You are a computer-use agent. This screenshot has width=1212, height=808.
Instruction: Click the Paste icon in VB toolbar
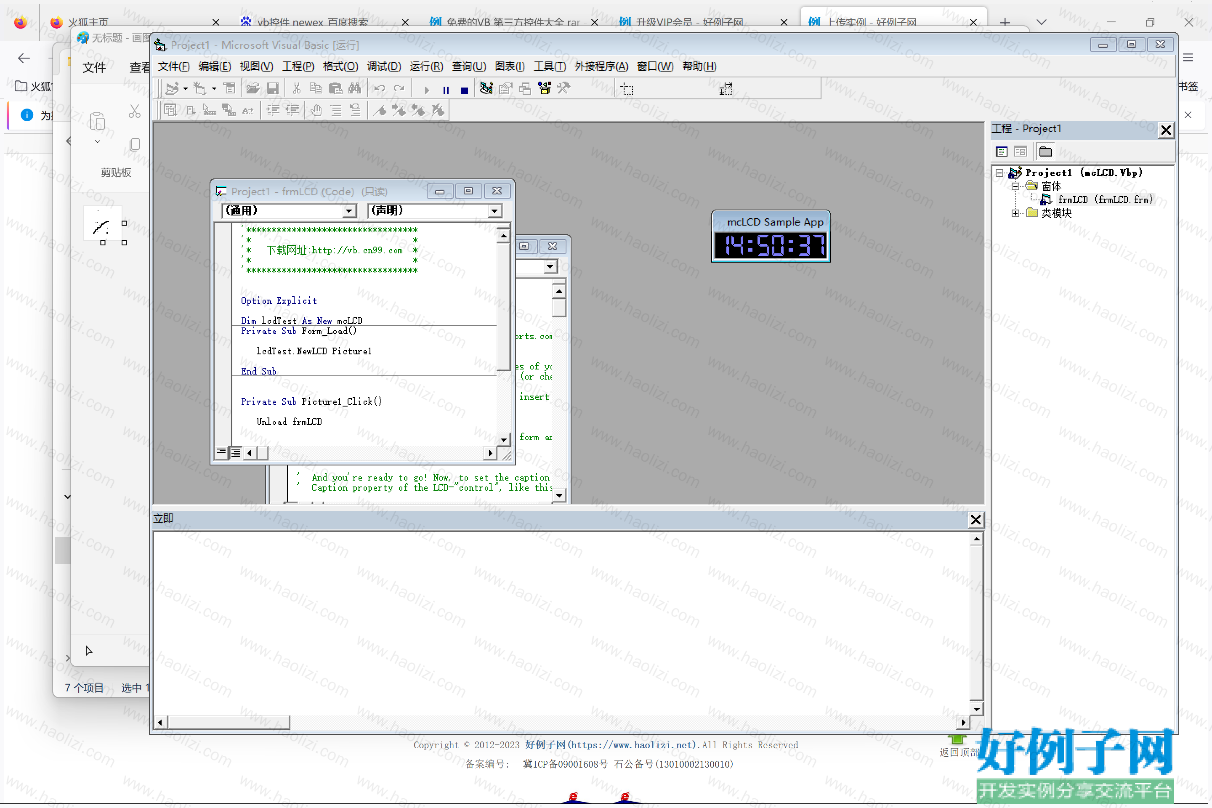(335, 89)
